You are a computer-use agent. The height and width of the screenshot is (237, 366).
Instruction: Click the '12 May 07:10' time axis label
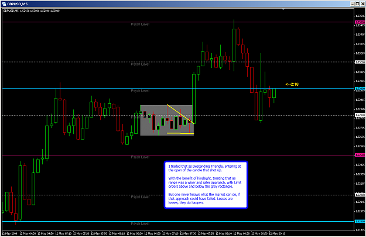tap(170, 233)
